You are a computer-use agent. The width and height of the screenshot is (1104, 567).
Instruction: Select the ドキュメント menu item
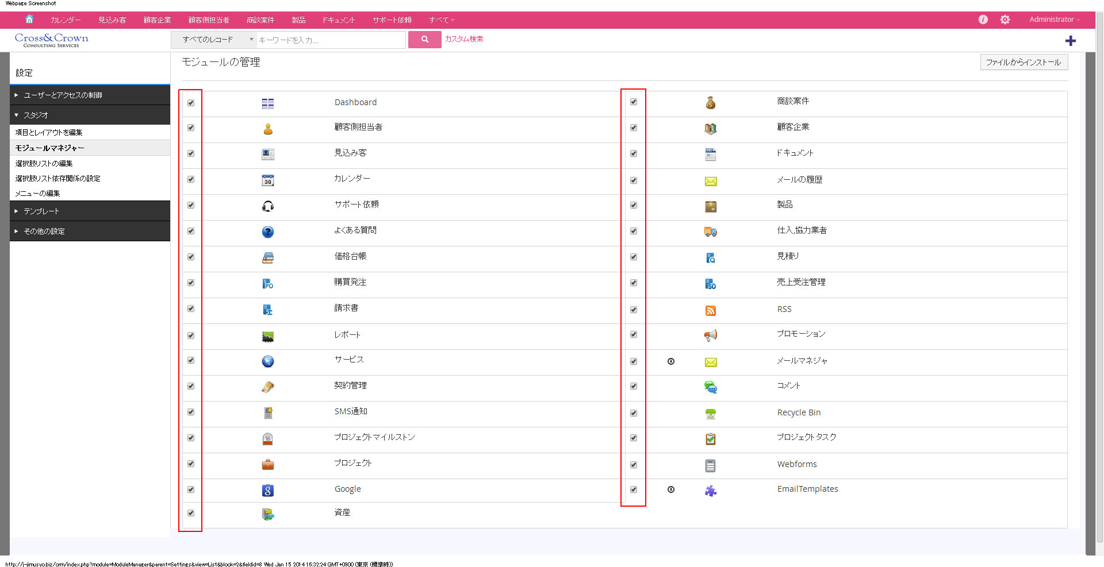[338, 20]
